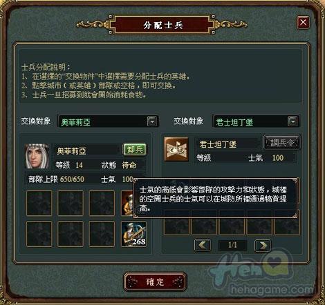325x305 pixels.
Task: Click the archer troop icon showing 268
Action: (133, 234)
